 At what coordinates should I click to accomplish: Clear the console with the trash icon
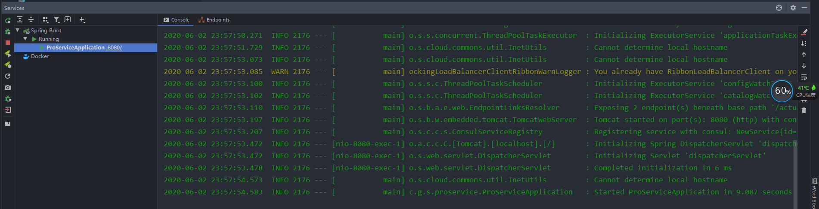point(804,111)
